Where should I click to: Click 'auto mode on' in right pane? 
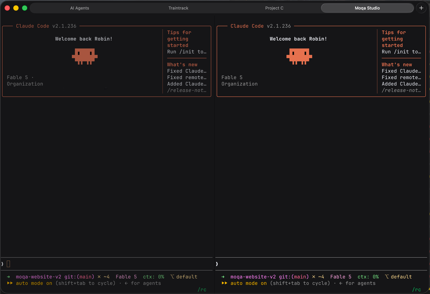coord(248,283)
